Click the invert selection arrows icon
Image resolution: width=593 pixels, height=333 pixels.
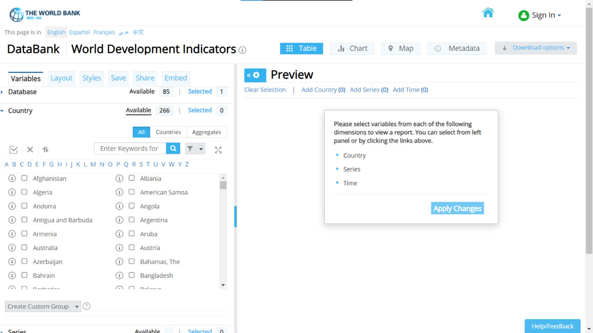point(46,150)
